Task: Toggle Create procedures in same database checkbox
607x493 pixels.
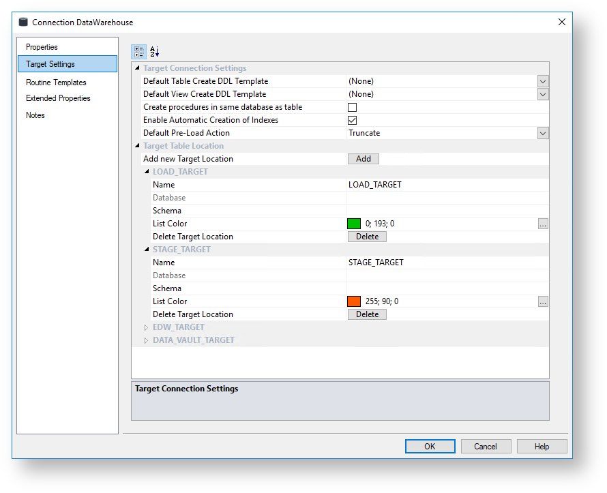Action: (353, 107)
